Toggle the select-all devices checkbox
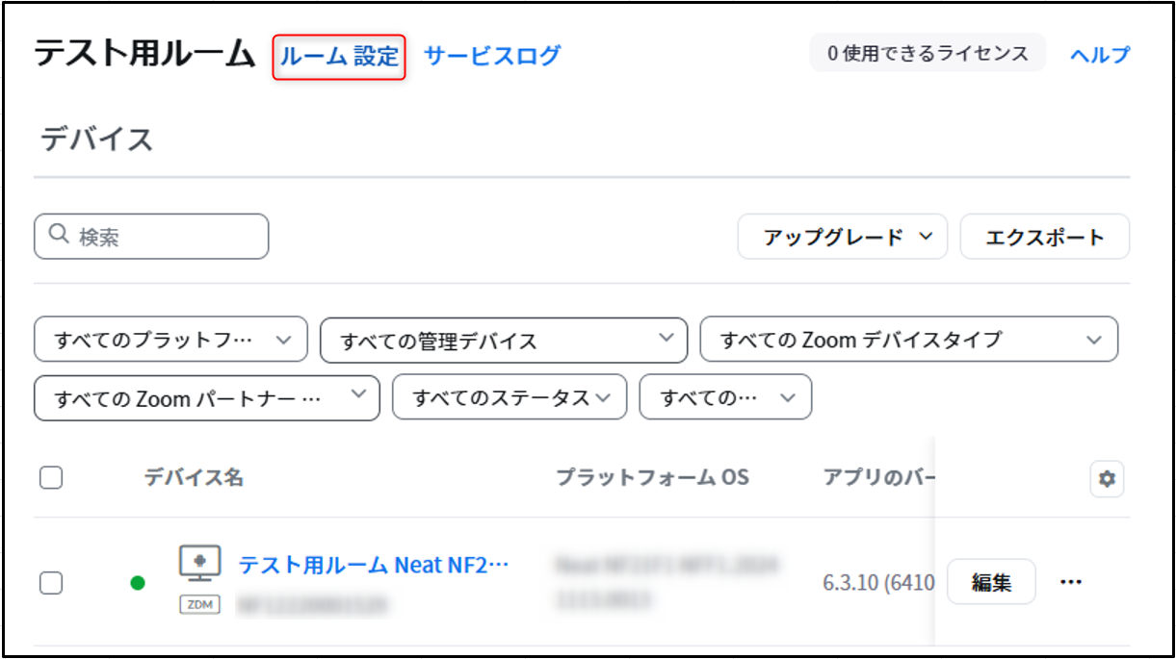The width and height of the screenshot is (1176, 659). [51, 477]
